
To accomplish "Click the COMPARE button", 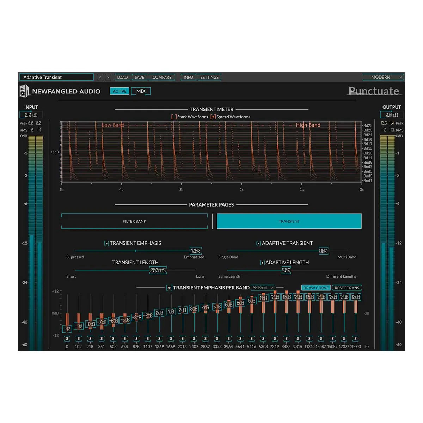I will point(162,77).
